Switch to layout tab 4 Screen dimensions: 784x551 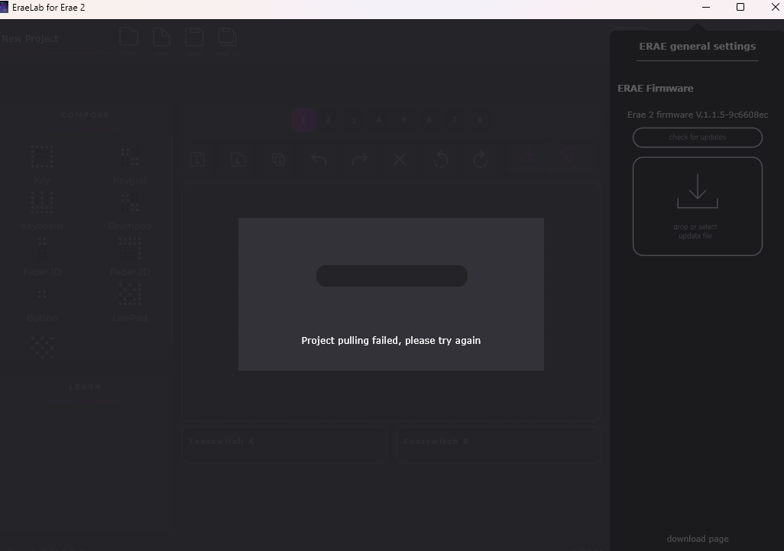point(379,120)
